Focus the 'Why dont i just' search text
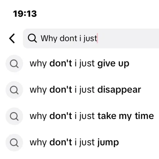Image resolution: width=159 pixels, height=159 pixels. pyautogui.click(x=69, y=39)
